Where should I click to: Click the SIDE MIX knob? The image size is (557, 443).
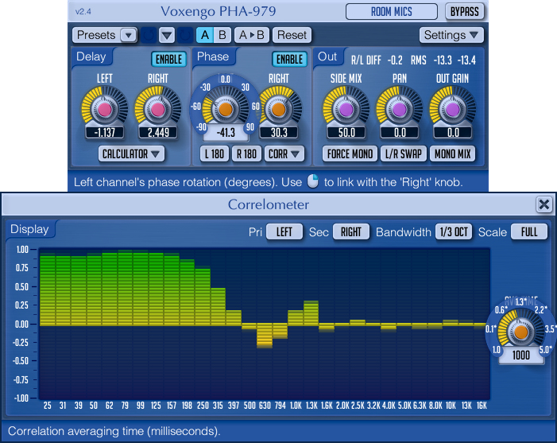point(346,109)
